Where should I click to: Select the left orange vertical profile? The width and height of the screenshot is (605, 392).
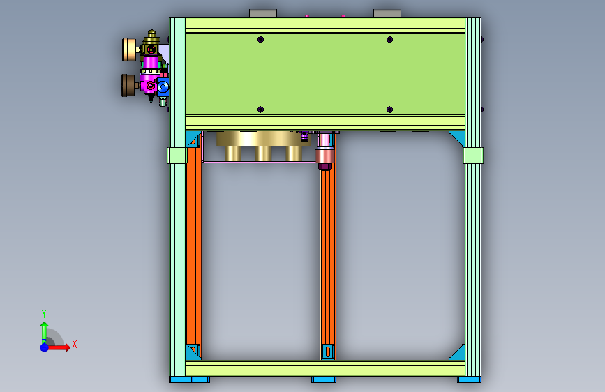click(x=194, y=247)
